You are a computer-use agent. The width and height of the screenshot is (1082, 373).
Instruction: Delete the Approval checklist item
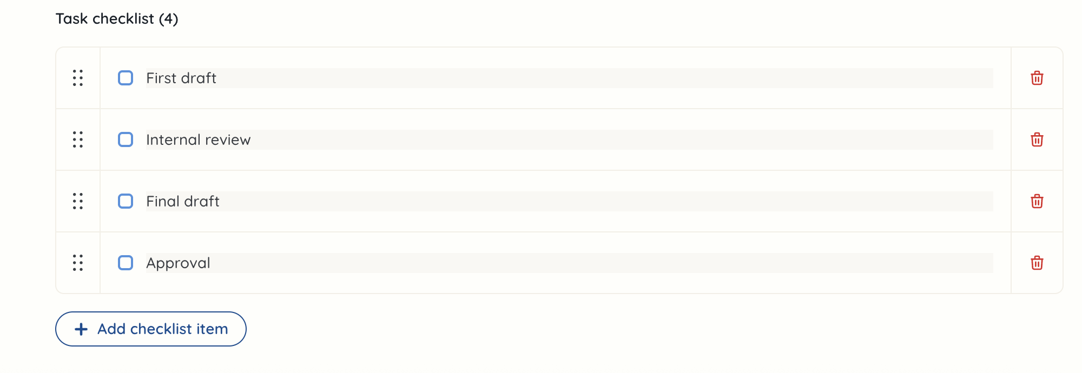click(x=1037, y=263)
